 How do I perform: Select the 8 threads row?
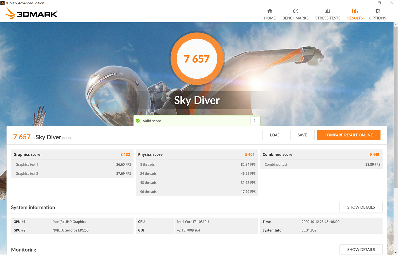coord(197,165)
